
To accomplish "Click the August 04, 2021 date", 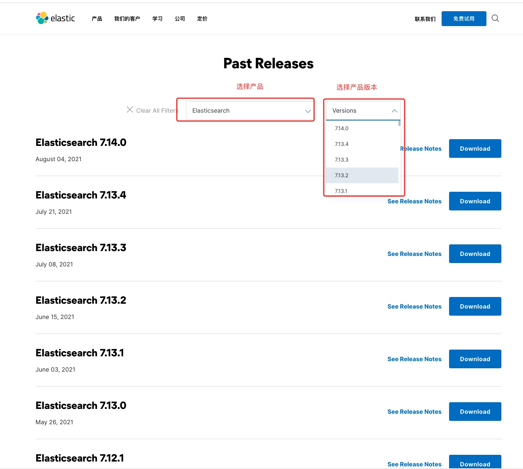I will [59, 159].
